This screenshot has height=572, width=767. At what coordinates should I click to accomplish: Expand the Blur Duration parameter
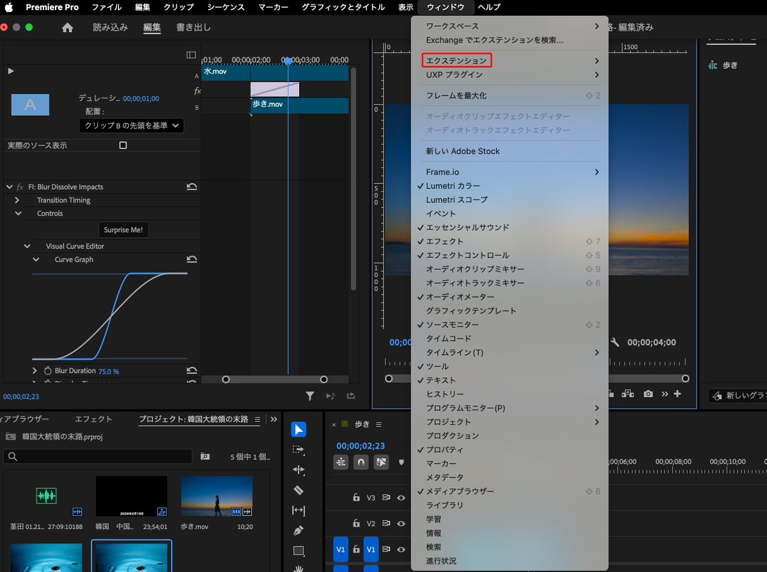point(35,371)
